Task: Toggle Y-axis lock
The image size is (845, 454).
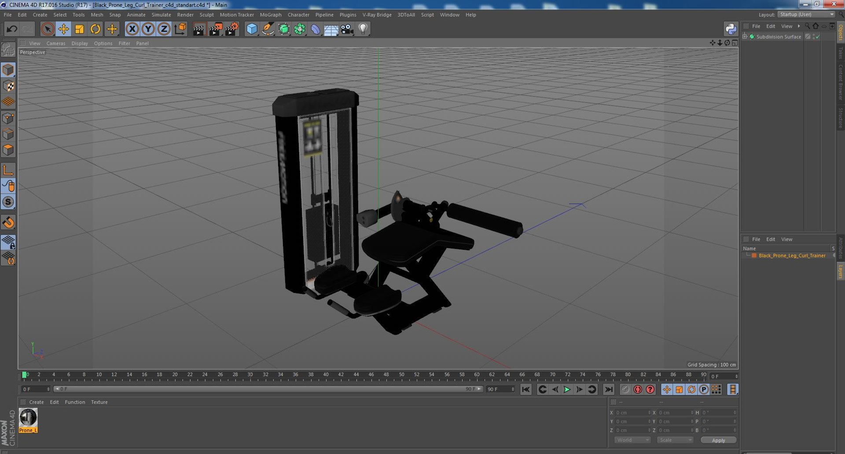Action: pos(148,29)
